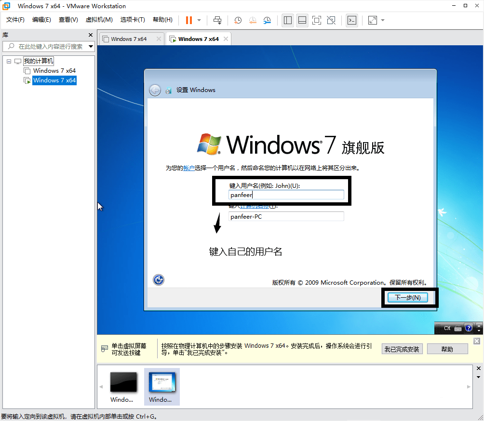Click the 下一步(N) button
This screenshot has width=484, height=421.
pos(408,298)
